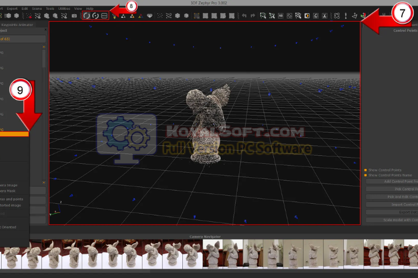
Task: Click the 'ras and points' label
Action: click(x=12, y=199)
